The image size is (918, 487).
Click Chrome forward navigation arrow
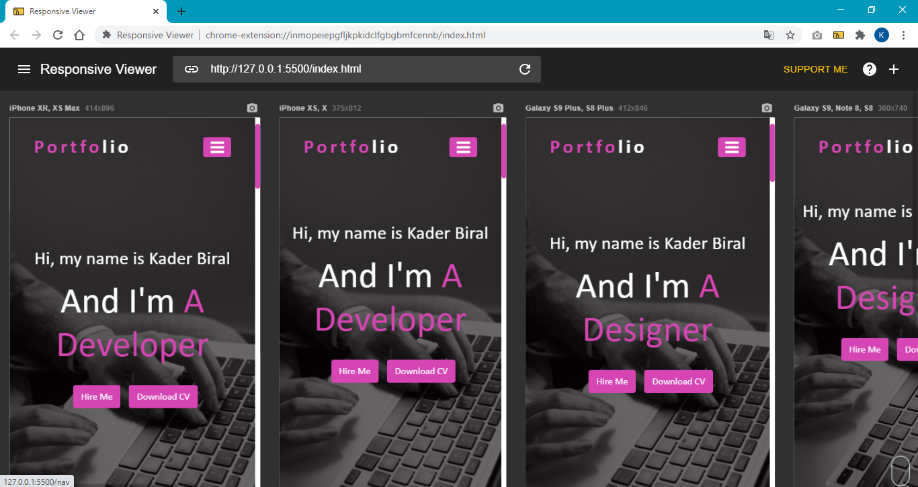point(36,35)
